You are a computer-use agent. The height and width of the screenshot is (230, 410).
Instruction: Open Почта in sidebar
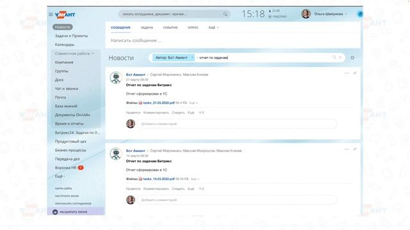tap(60, 97)
